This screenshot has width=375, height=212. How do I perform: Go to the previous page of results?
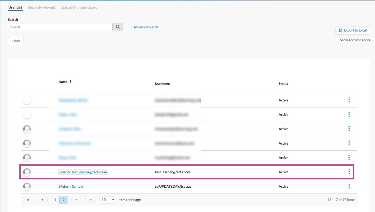coord(42,200)
